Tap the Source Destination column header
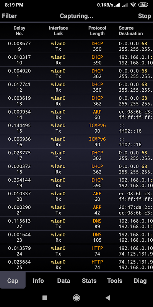Screen dimensions: 153x307 coord(131,31)
